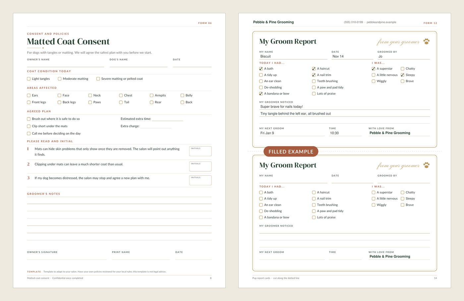Screen dimensions: 464x301
Task: Click the FILLED EXAMPLE badge
Action: (291, 151)
